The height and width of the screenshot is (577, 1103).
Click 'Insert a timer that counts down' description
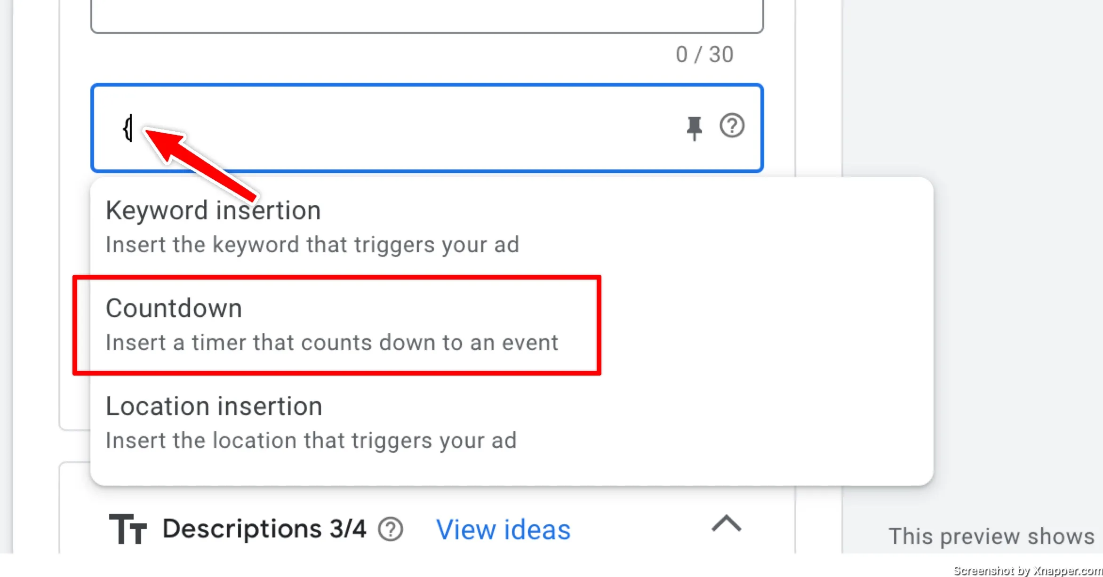pos(332,343)
